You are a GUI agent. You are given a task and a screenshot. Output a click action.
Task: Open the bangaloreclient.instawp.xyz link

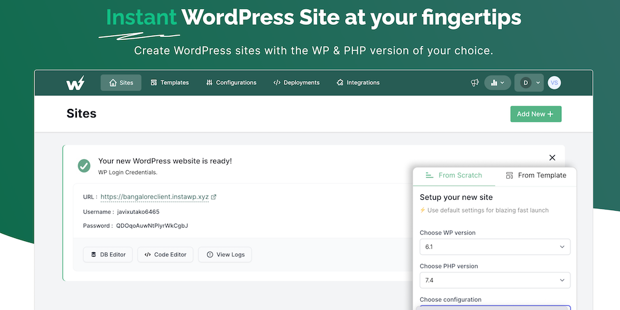point(154,197)
